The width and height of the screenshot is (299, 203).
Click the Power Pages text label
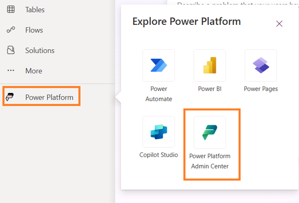click(261, 89)
